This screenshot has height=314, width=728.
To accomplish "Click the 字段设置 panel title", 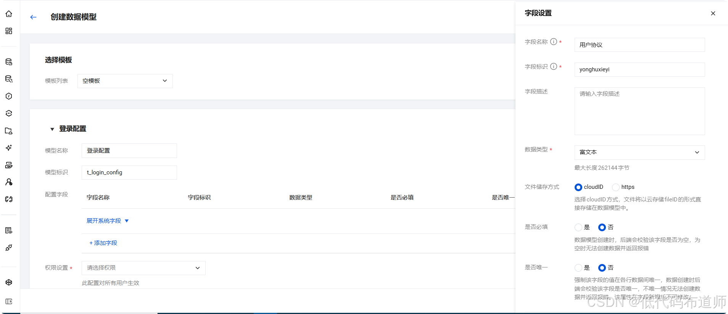I will coord(538,13).
